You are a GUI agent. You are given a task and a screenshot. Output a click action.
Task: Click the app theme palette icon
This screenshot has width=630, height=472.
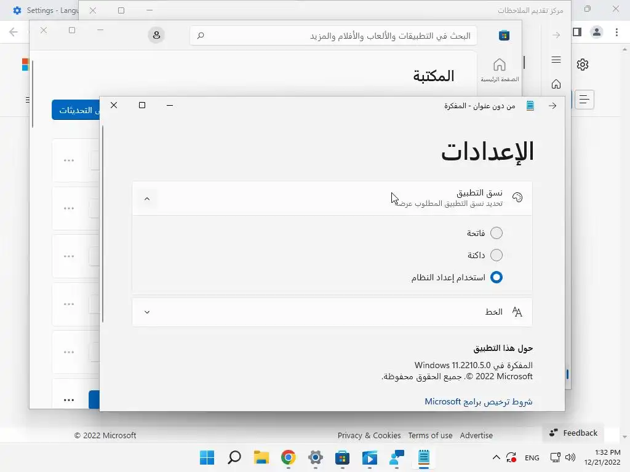(517, 197)
